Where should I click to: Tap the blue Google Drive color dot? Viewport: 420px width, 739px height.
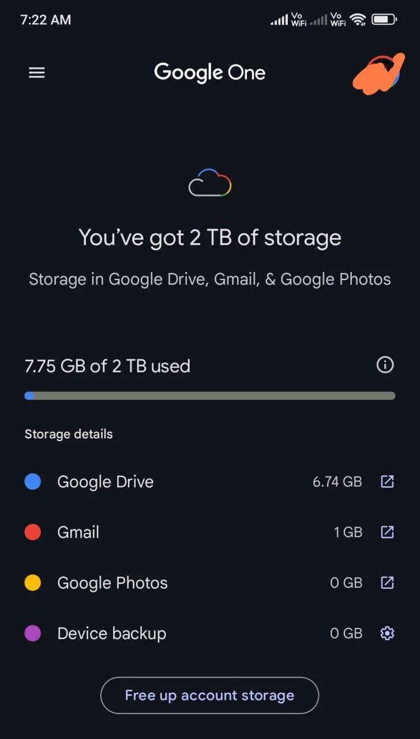tap(33, 482)
